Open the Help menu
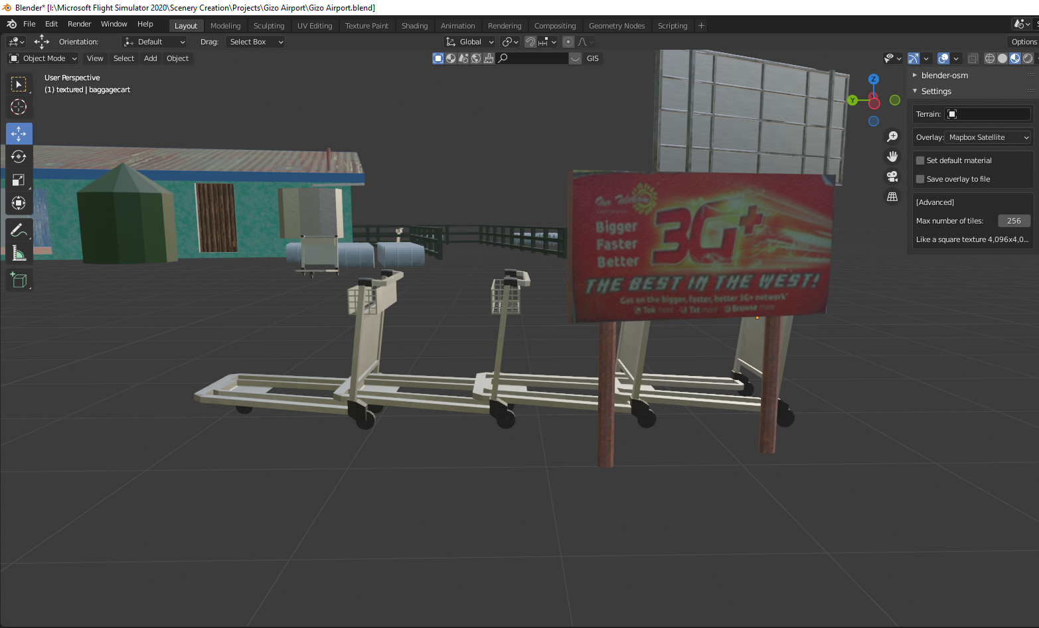1039x628 pixels. pos(145,24)
